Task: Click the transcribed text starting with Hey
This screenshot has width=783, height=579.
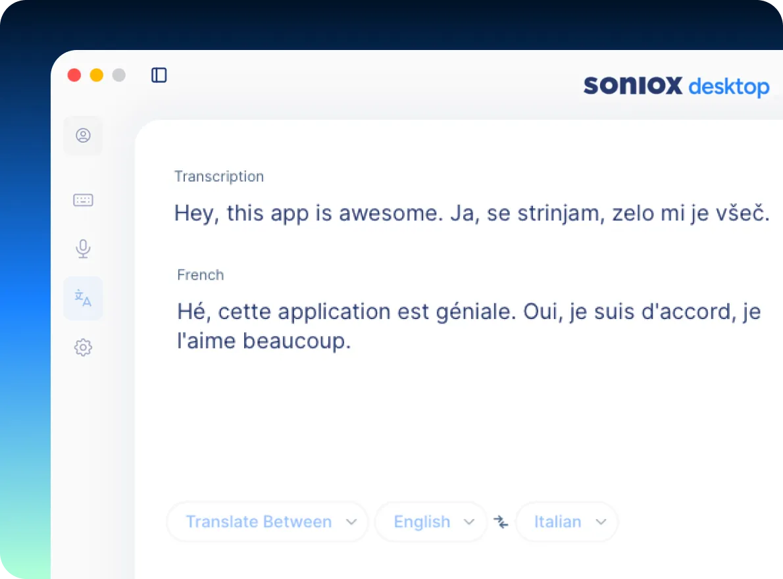Action: (471, 214)
